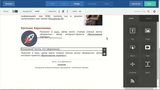160x90 pixels.
Task: Switch to the Insert tab
Action: point(131,18)
